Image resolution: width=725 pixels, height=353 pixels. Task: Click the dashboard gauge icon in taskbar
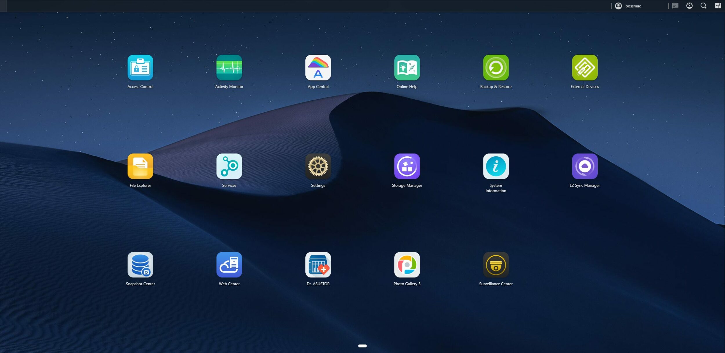tap(689, 6)
